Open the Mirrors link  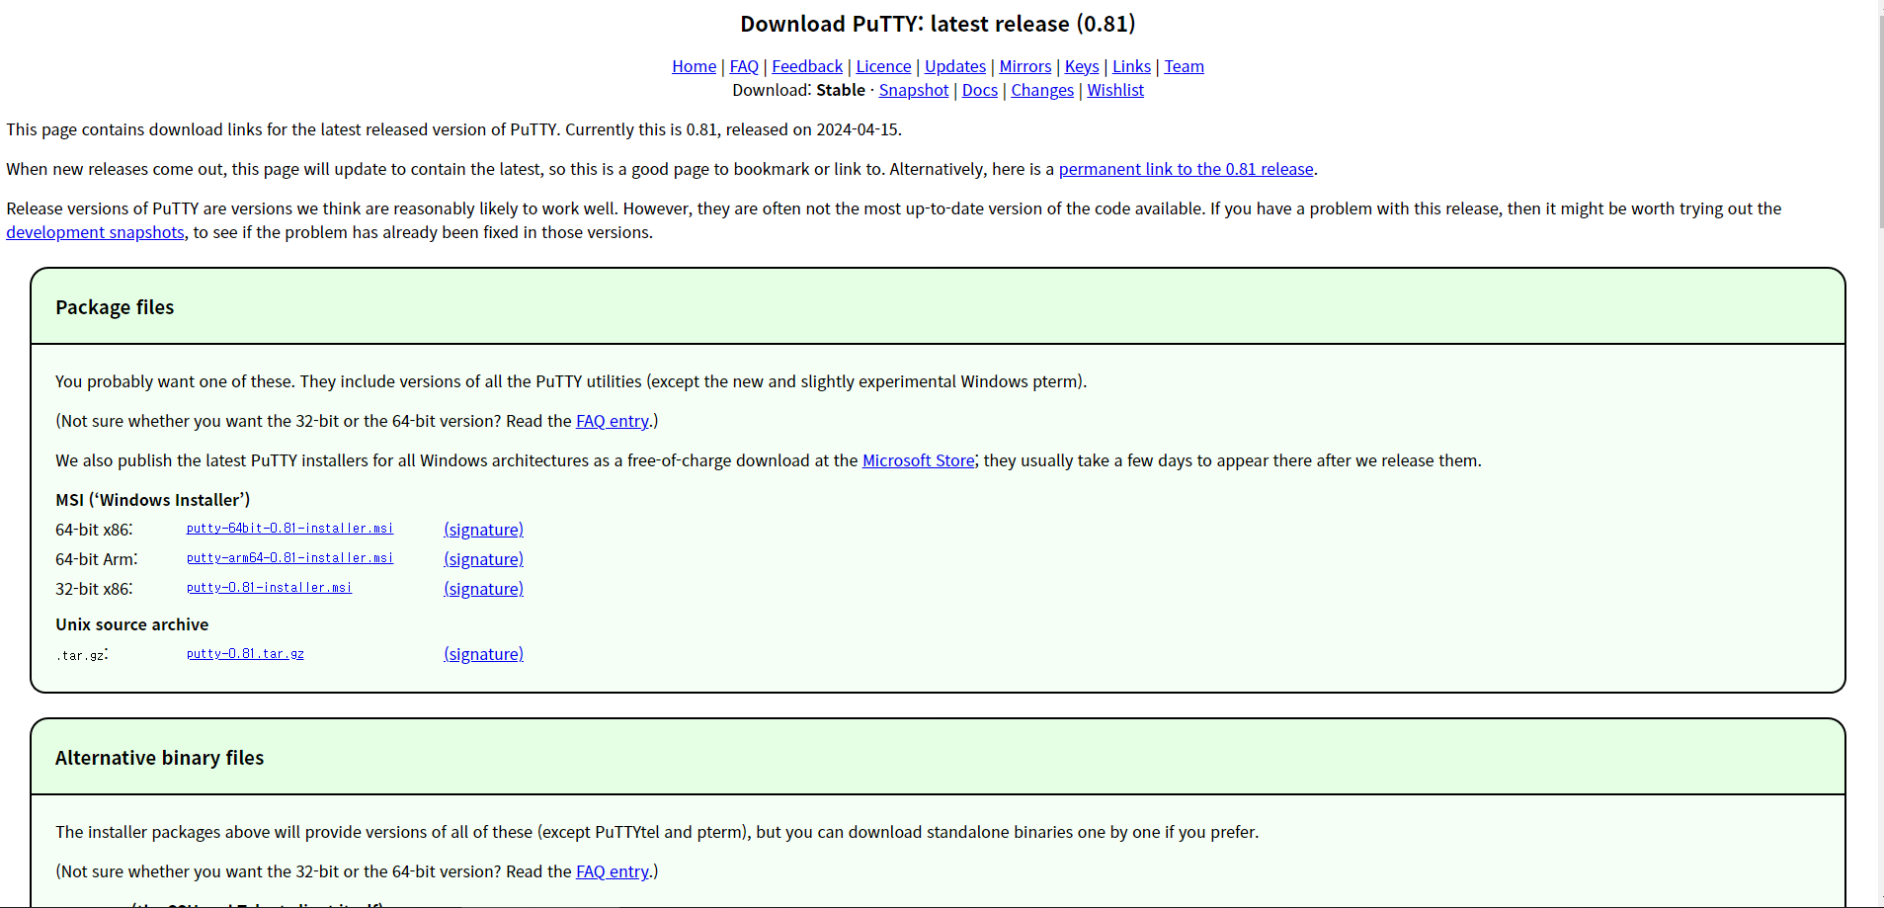[1025, 66]
